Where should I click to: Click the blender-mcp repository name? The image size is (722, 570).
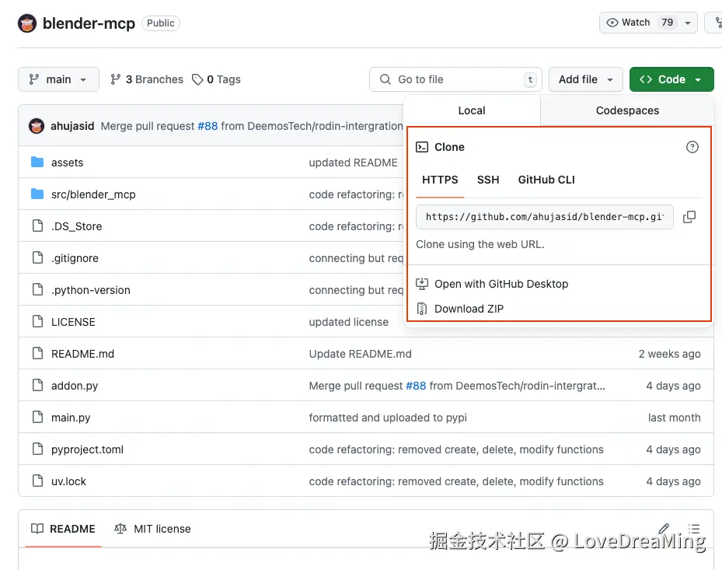coord(89,23)
